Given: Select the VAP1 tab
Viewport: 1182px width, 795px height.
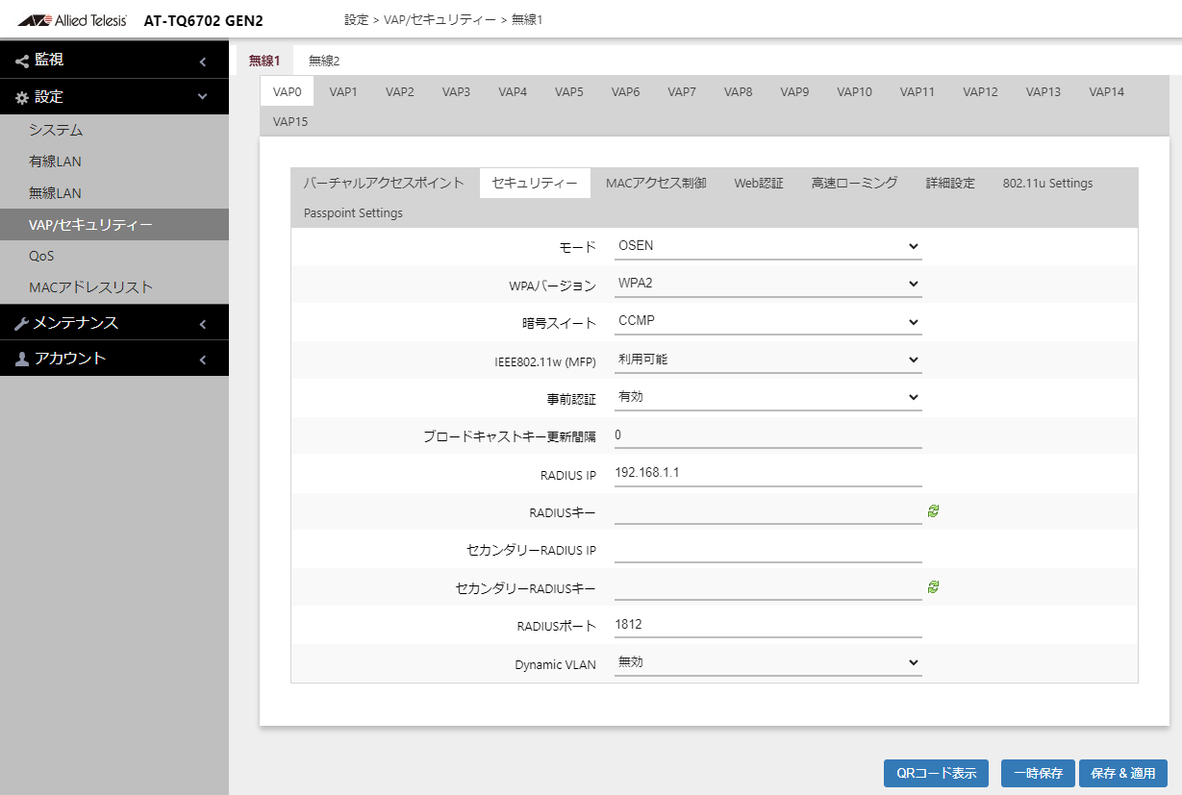Looking at the screenshot, I should (343, 92).
